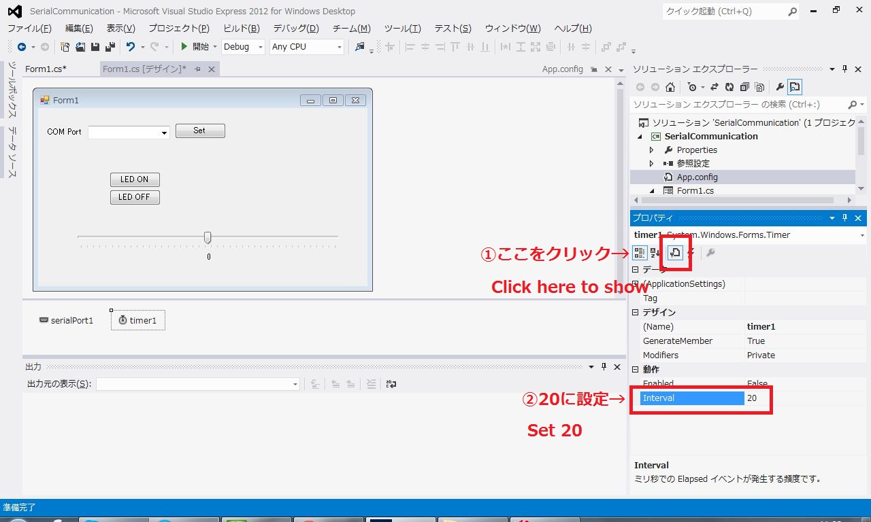871x522 pixels.
Task: Toggle Categorized view in Properties panel
Action: click(640, 253)
